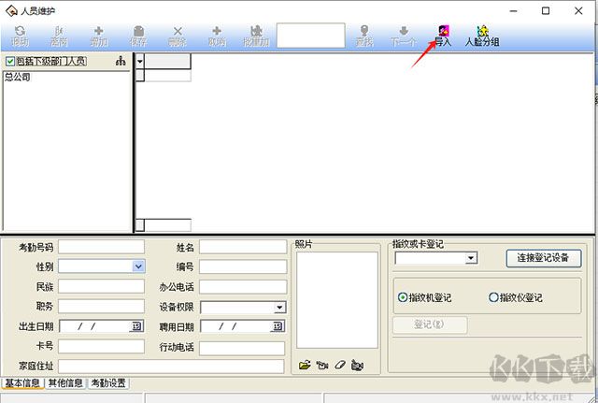Click the last camera icon under photo
This screenshot has height=403, width=598.
[x=357, y=366]
